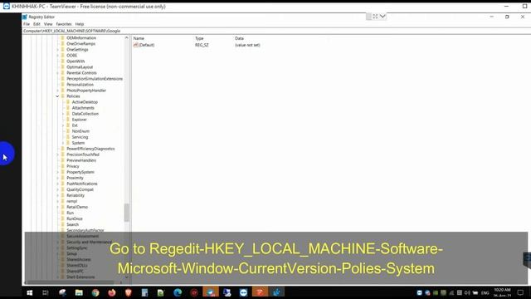Open the notification center icon
Screen dimensions: 531x299
click(520, 293)
